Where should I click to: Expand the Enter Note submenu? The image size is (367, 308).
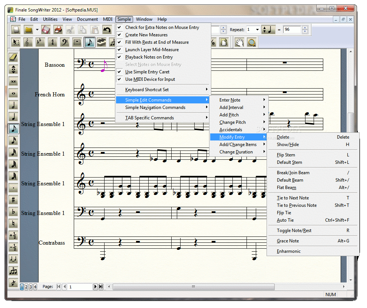click(239, 100)
